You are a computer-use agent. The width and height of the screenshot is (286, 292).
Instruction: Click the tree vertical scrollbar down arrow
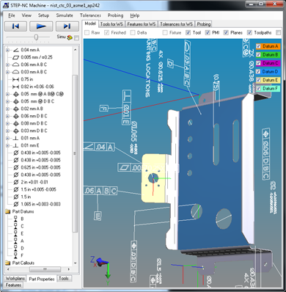pyautogui.click(x=76, y=263)
